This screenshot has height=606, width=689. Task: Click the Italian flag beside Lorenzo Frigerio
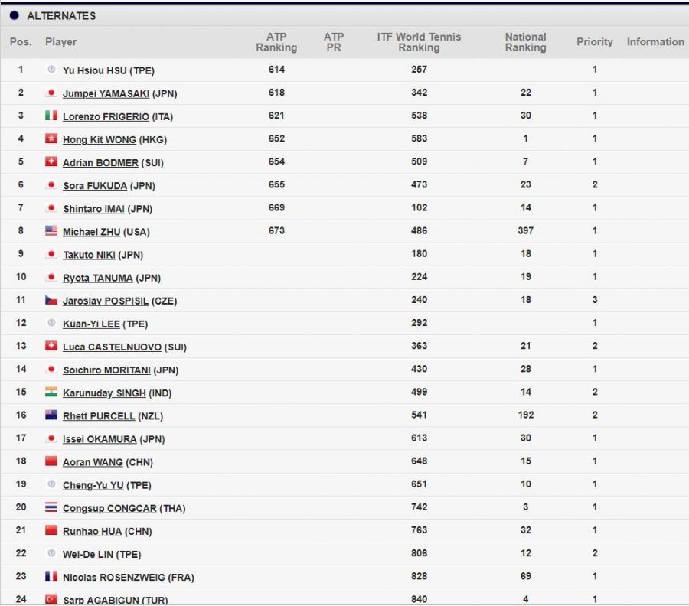point(51,116)
